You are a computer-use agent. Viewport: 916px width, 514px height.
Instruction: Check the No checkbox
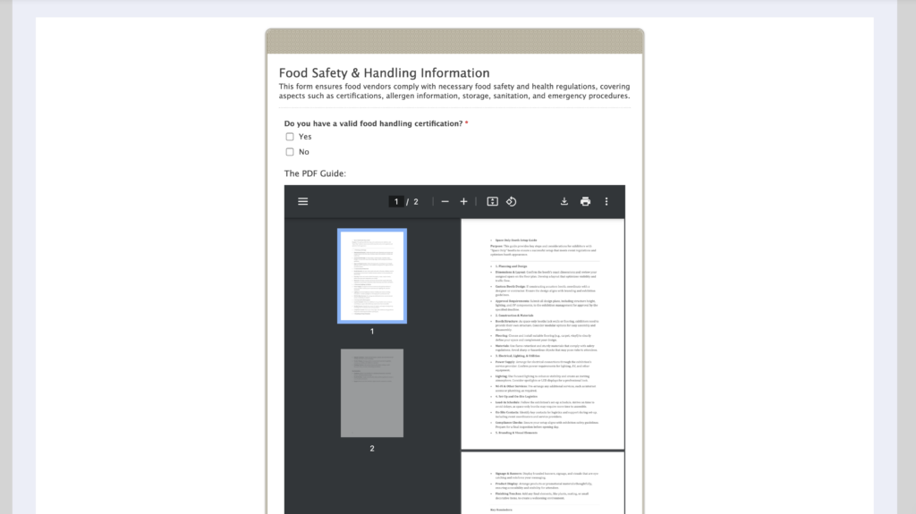pyautogui.click(x=290, y=152)
